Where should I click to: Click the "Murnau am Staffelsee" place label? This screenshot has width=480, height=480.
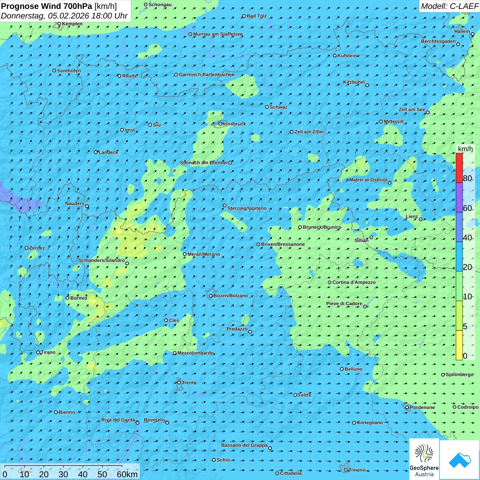coord(218,34)
